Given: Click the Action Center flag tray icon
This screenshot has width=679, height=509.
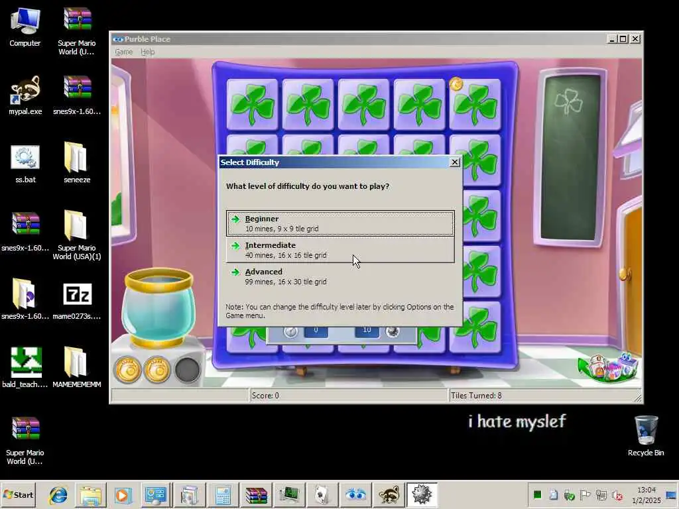Looking at the screenshot, I should tap(585, 494).
